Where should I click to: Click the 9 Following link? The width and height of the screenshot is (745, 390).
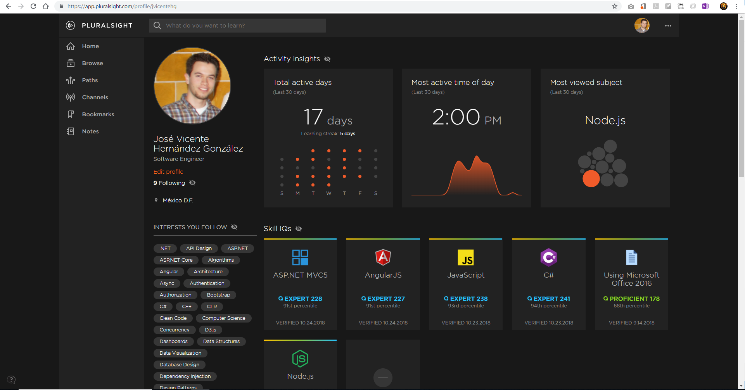[x=169, y=183]
